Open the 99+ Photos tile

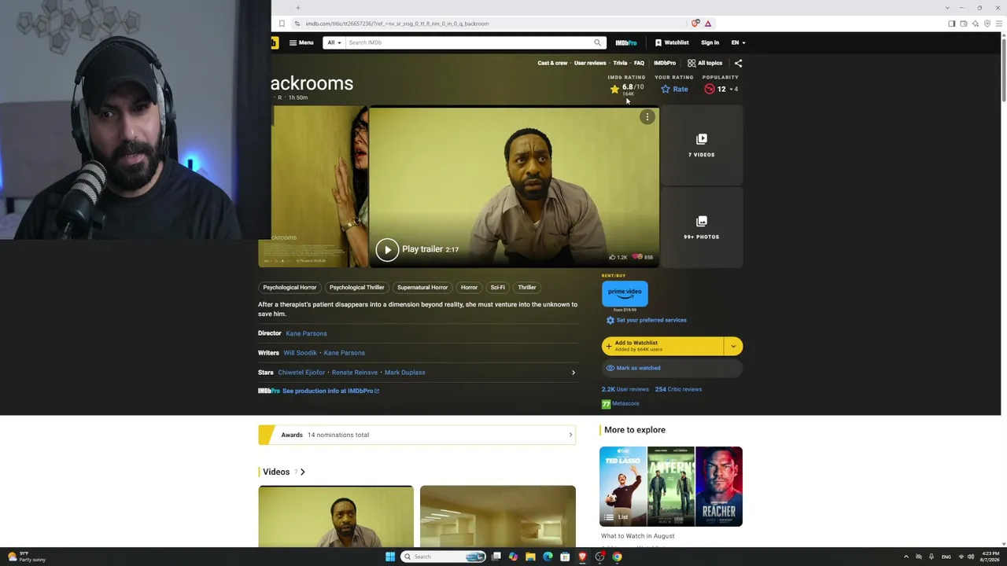click(701, 228)
